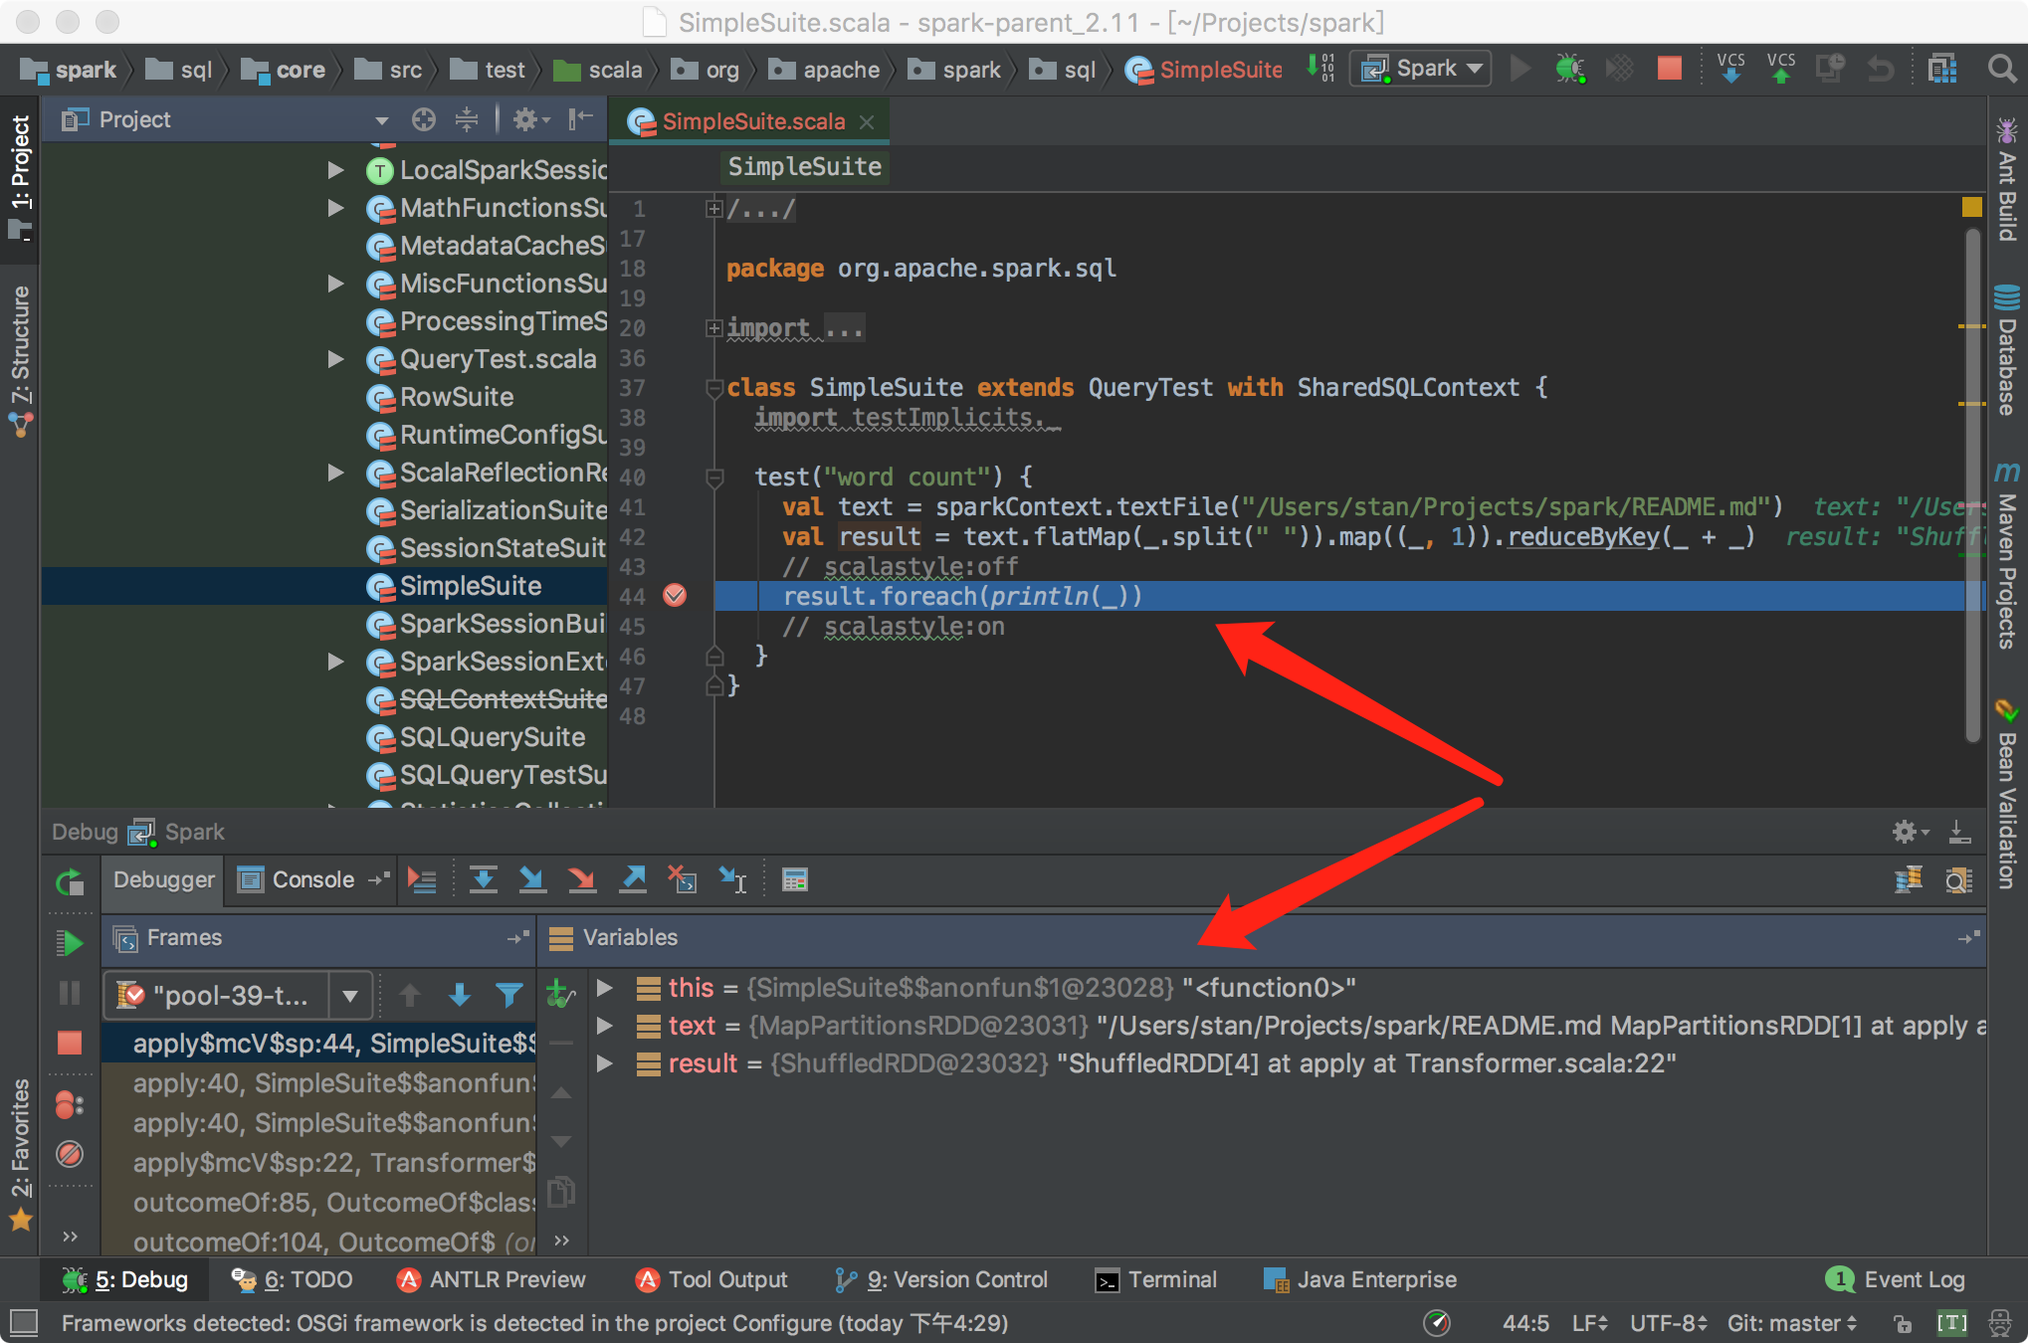2028x1343 pixels.
Task: Add new watch in Variables
Action: [560, 991]
